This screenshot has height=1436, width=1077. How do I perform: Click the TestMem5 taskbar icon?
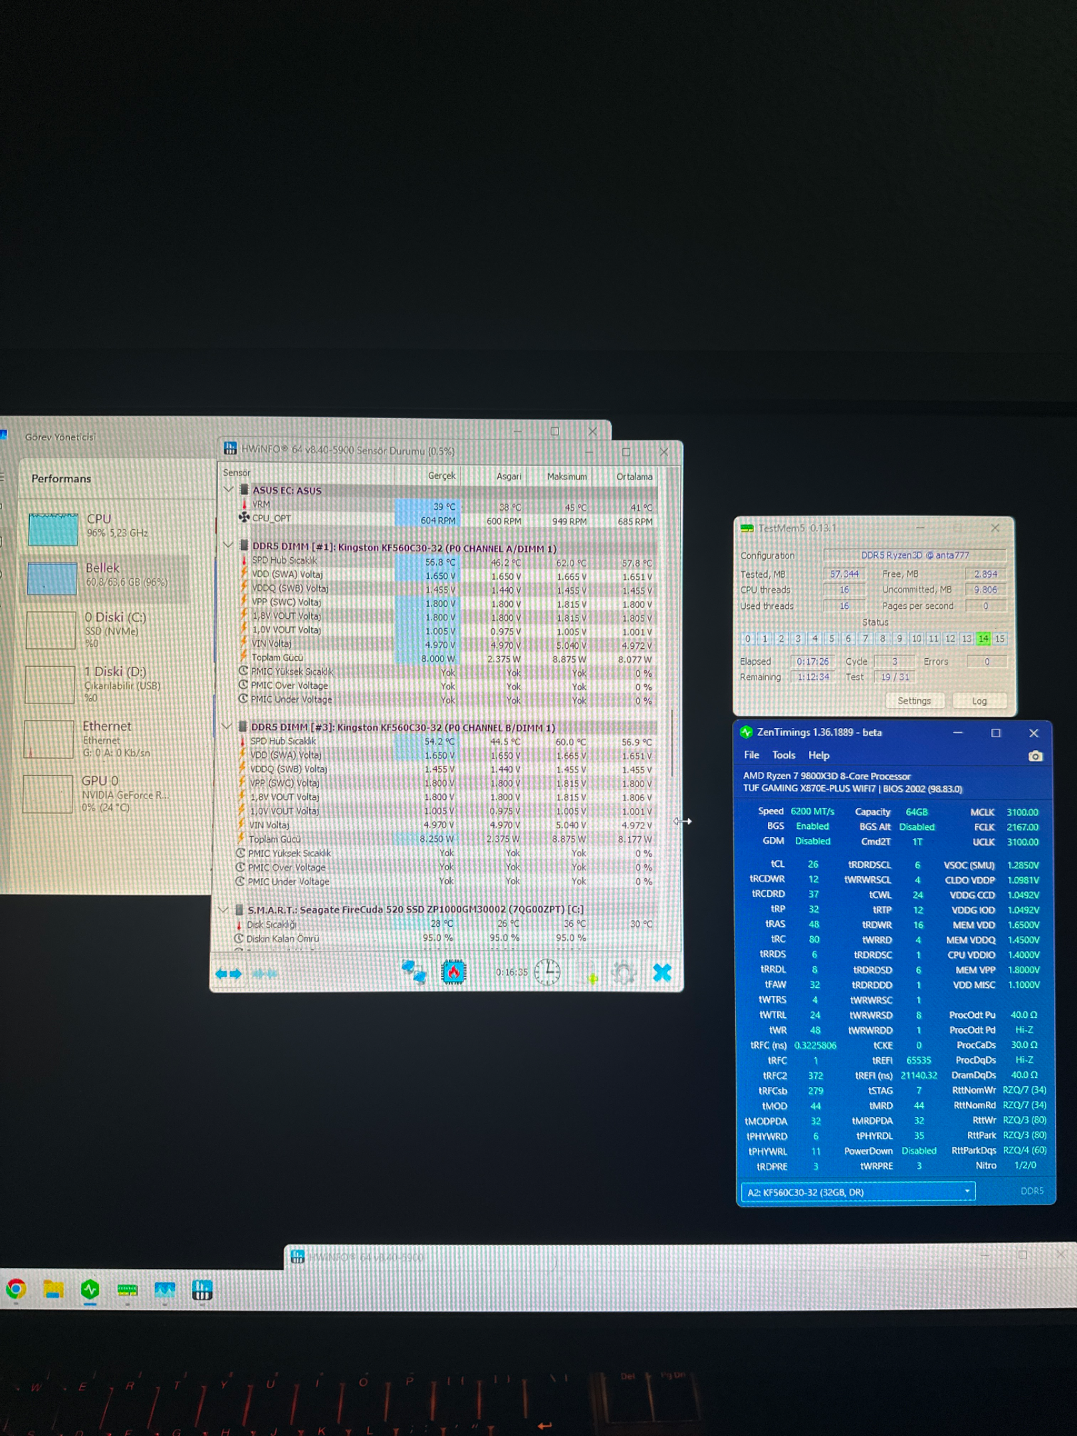[127, 1290]
